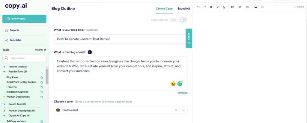The height and width of the screenshot is (123, 307).
Task: Collapse the Popular Tools section
Action: coord(4,72)
